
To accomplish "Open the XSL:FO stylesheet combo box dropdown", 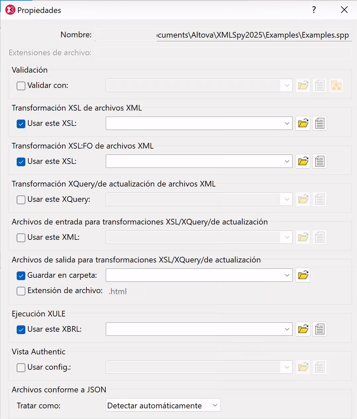I will click(287, 162).
